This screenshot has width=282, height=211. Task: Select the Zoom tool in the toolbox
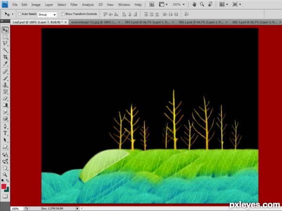5,174
